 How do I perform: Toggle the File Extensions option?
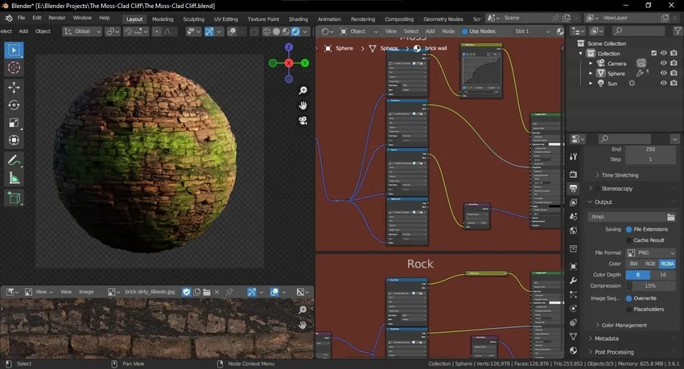(x=629, y=229)
